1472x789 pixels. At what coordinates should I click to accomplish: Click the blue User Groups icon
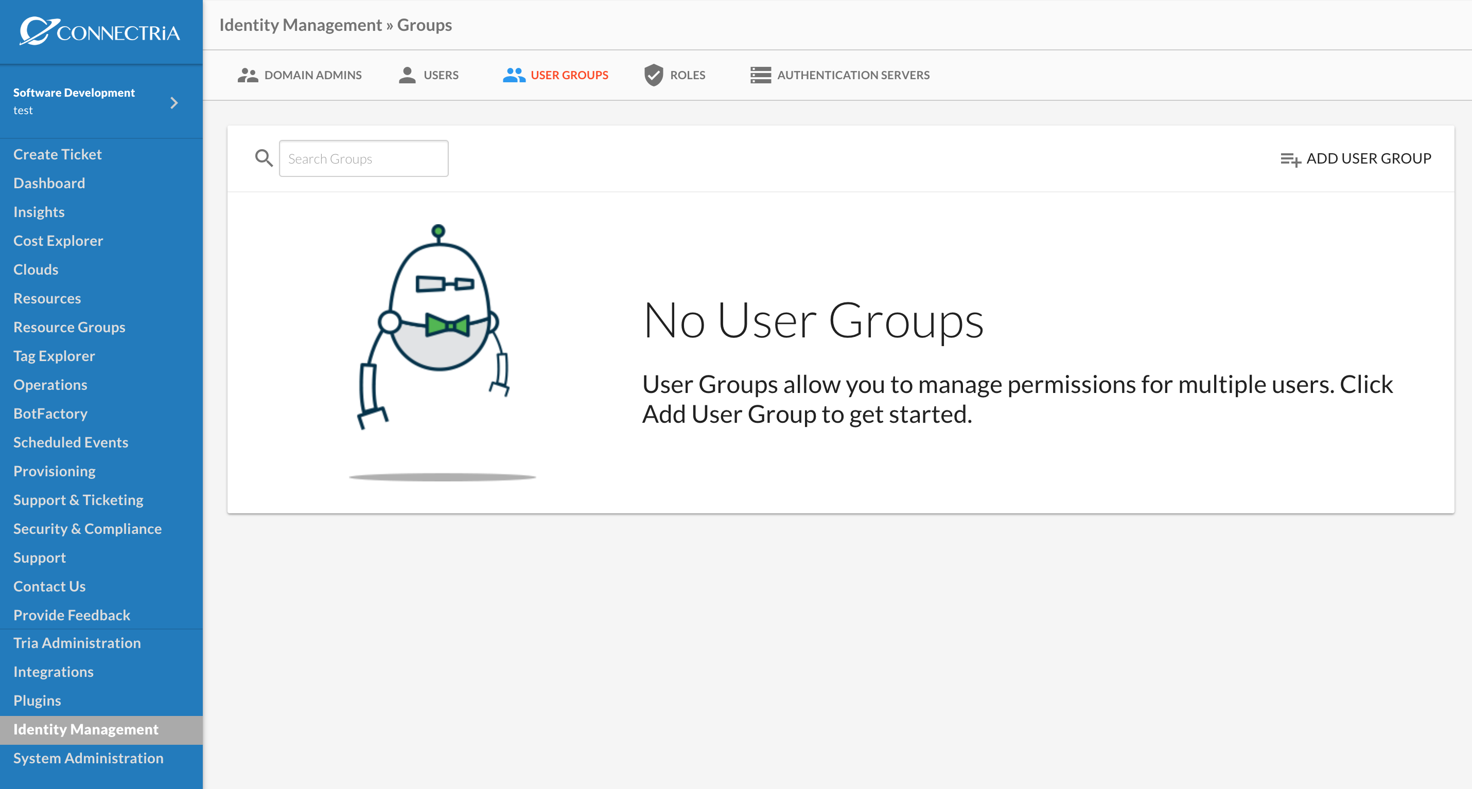[x=514, y=76]
